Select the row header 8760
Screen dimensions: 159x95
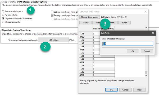(x=86, y=75)
